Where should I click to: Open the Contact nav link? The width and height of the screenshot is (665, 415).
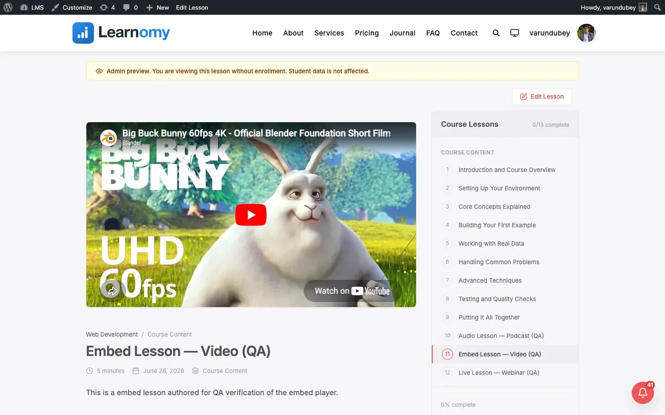tap(464, 33)
